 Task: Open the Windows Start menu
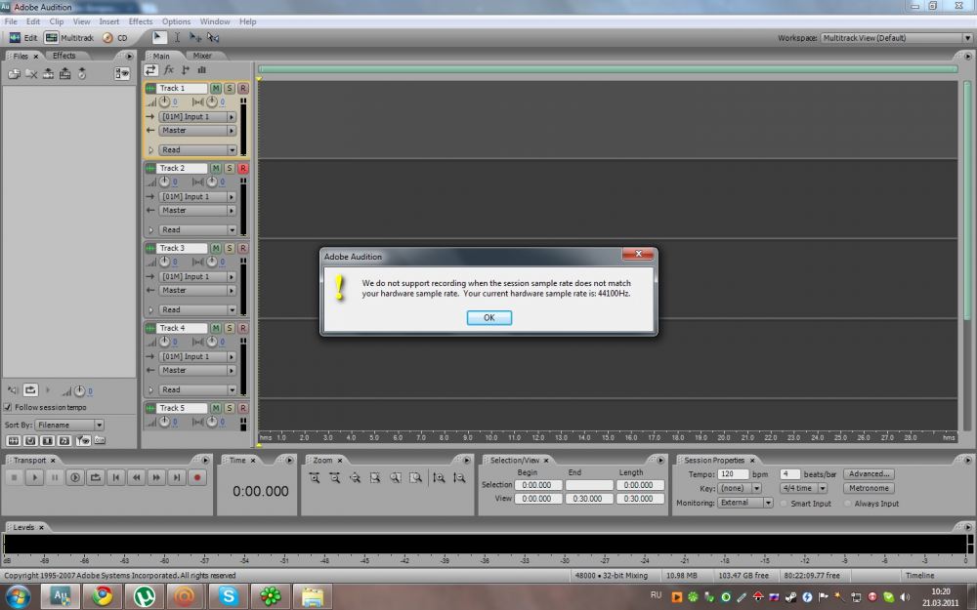(18, 596)
